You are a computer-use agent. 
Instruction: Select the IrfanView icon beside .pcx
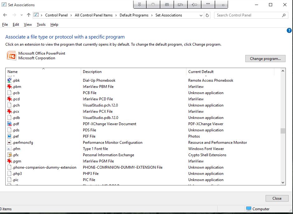pos(9,112)
